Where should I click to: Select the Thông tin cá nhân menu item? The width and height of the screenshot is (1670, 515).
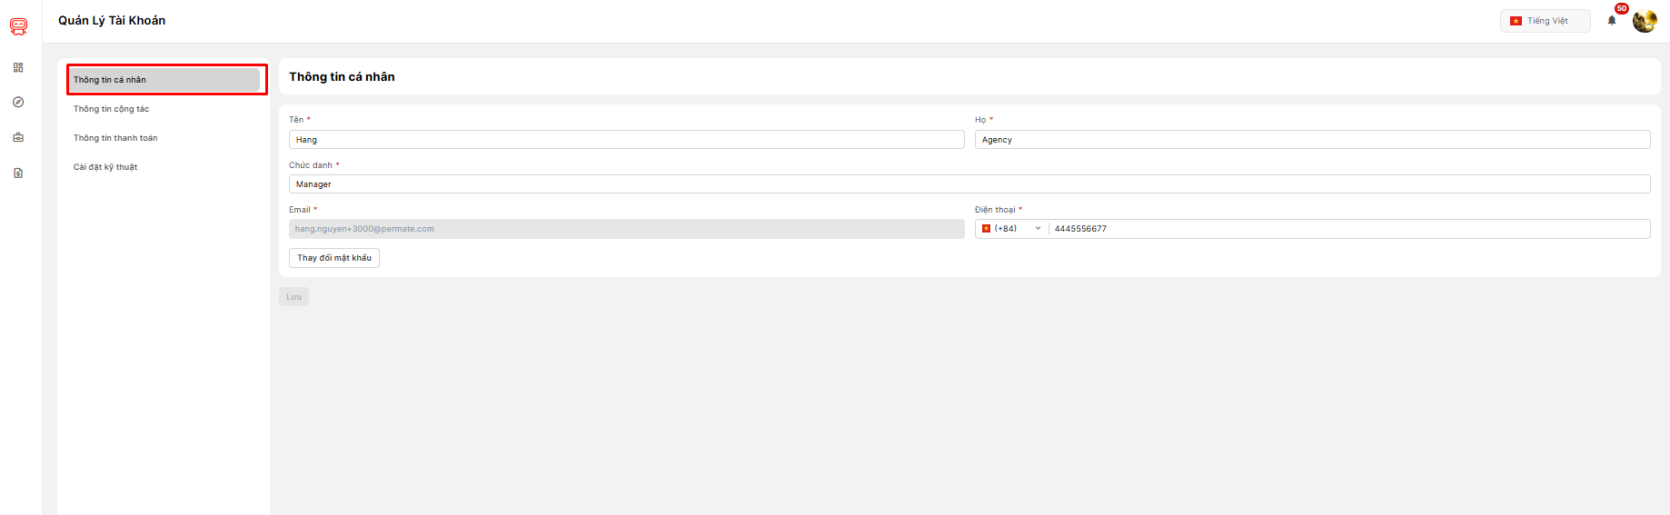click(x=165, y=80)
